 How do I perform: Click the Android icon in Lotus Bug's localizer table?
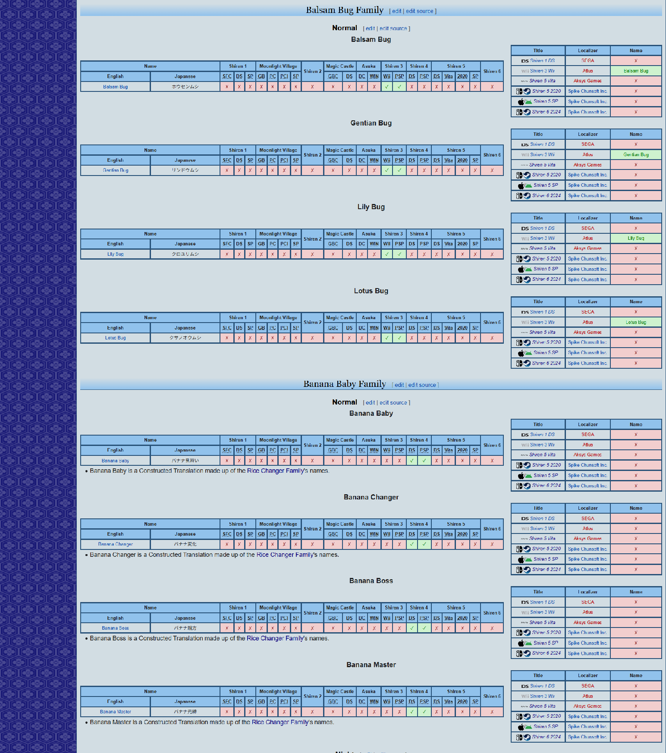pos(528,353)
